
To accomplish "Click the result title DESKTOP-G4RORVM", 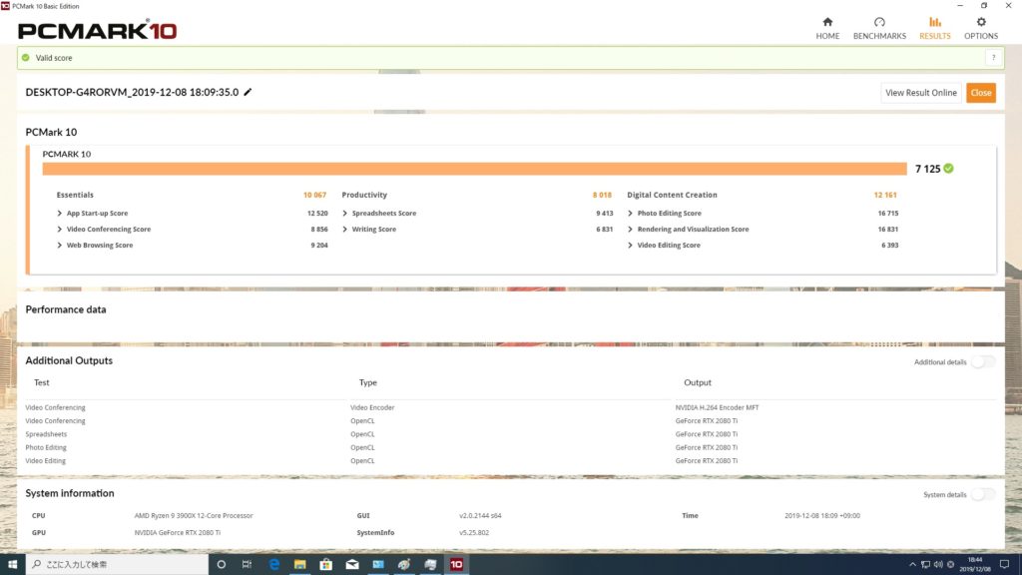I will [132, 92].
